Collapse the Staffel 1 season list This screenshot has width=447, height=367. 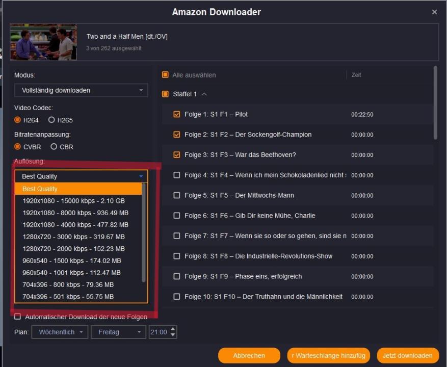click(x=204, y=94)
